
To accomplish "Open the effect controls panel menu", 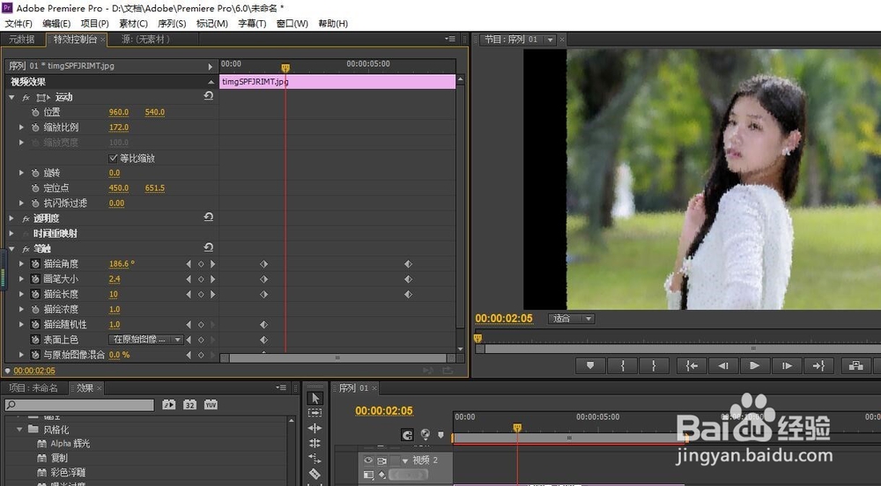I will click(x=449, y=39).
